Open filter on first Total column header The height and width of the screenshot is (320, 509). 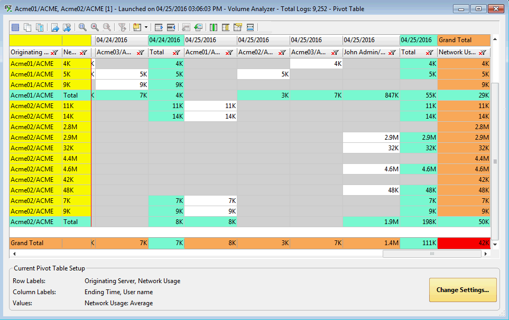tap(176, 53)
